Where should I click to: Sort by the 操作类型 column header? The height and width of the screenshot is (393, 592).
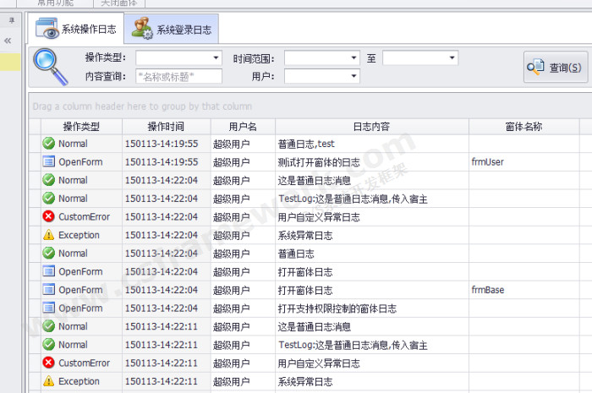[81, 127]
